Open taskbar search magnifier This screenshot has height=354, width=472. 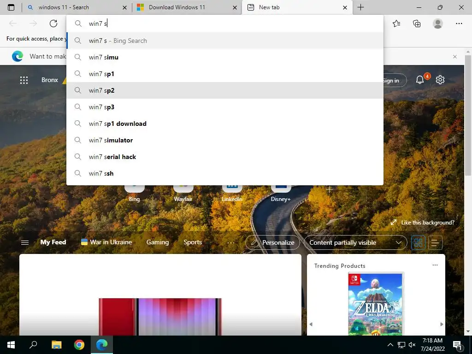pyautogui.click(x=33, y=345)
